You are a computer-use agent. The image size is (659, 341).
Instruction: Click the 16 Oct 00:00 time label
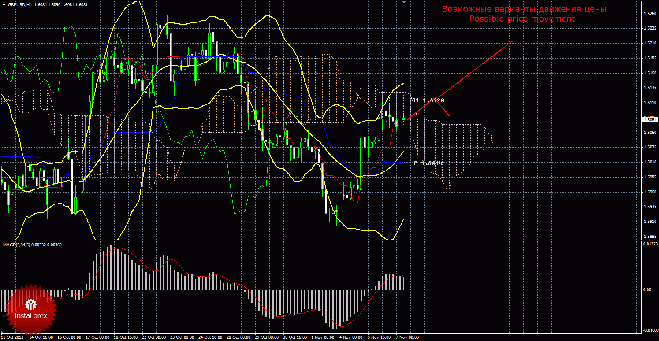pyautogui.click(x=69, y=337)
